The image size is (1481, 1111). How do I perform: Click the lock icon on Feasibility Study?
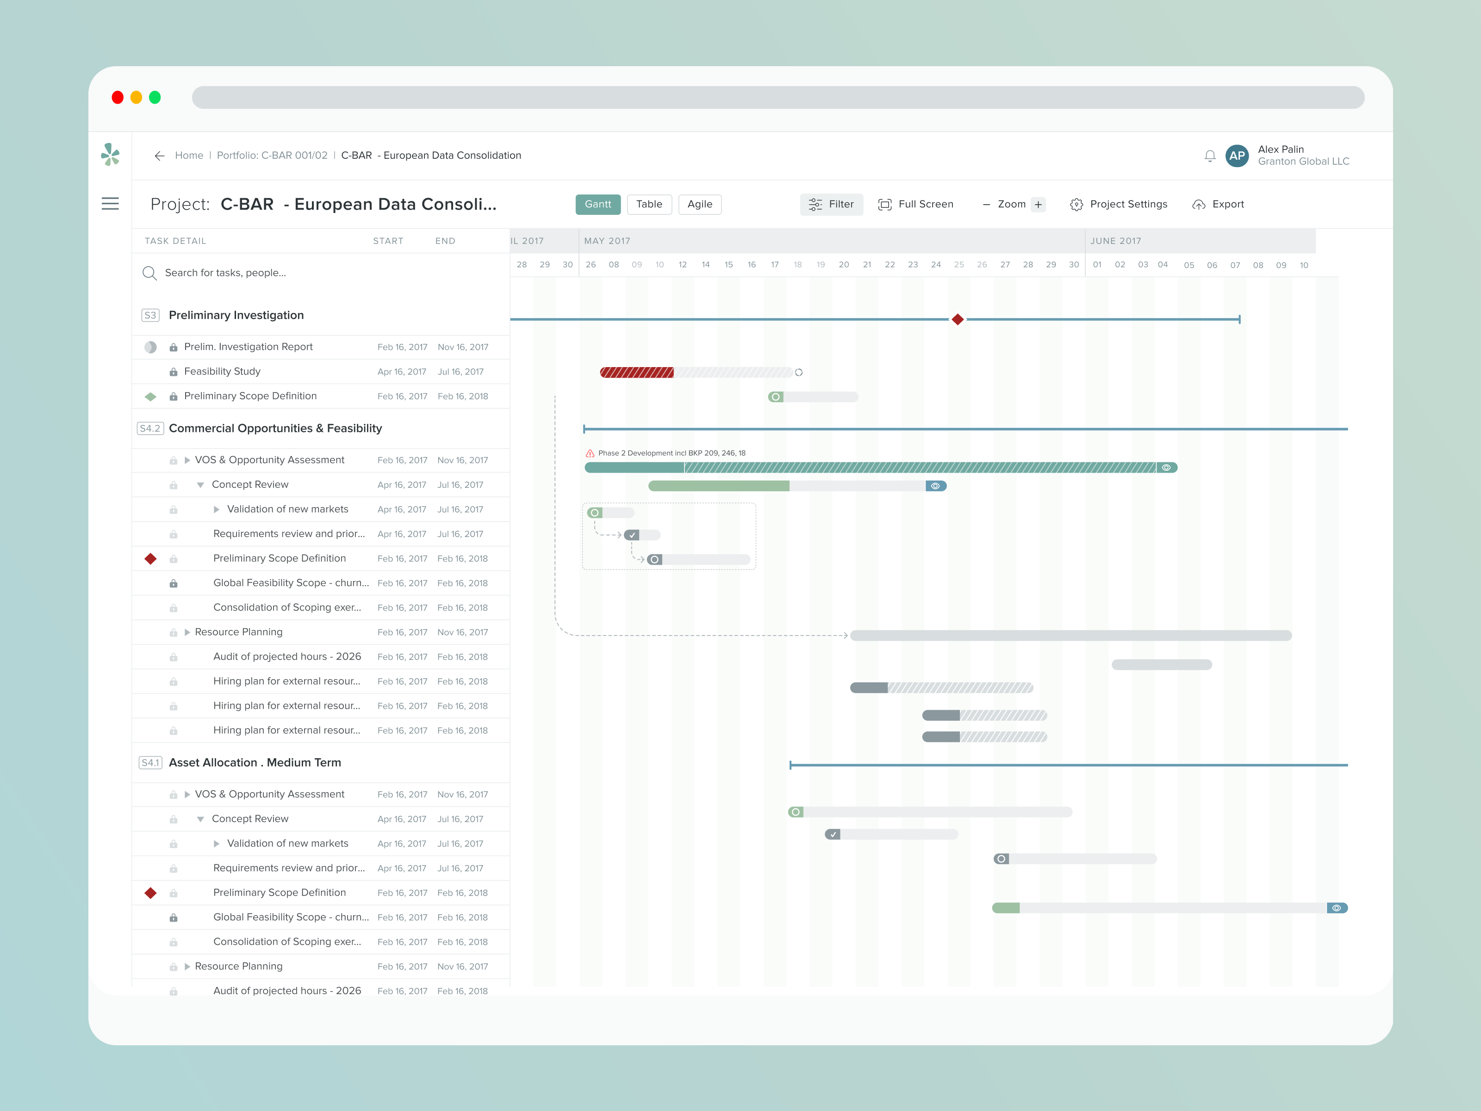point(173,371)
